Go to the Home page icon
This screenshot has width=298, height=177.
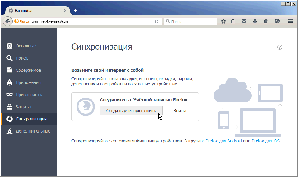(266, 21)
